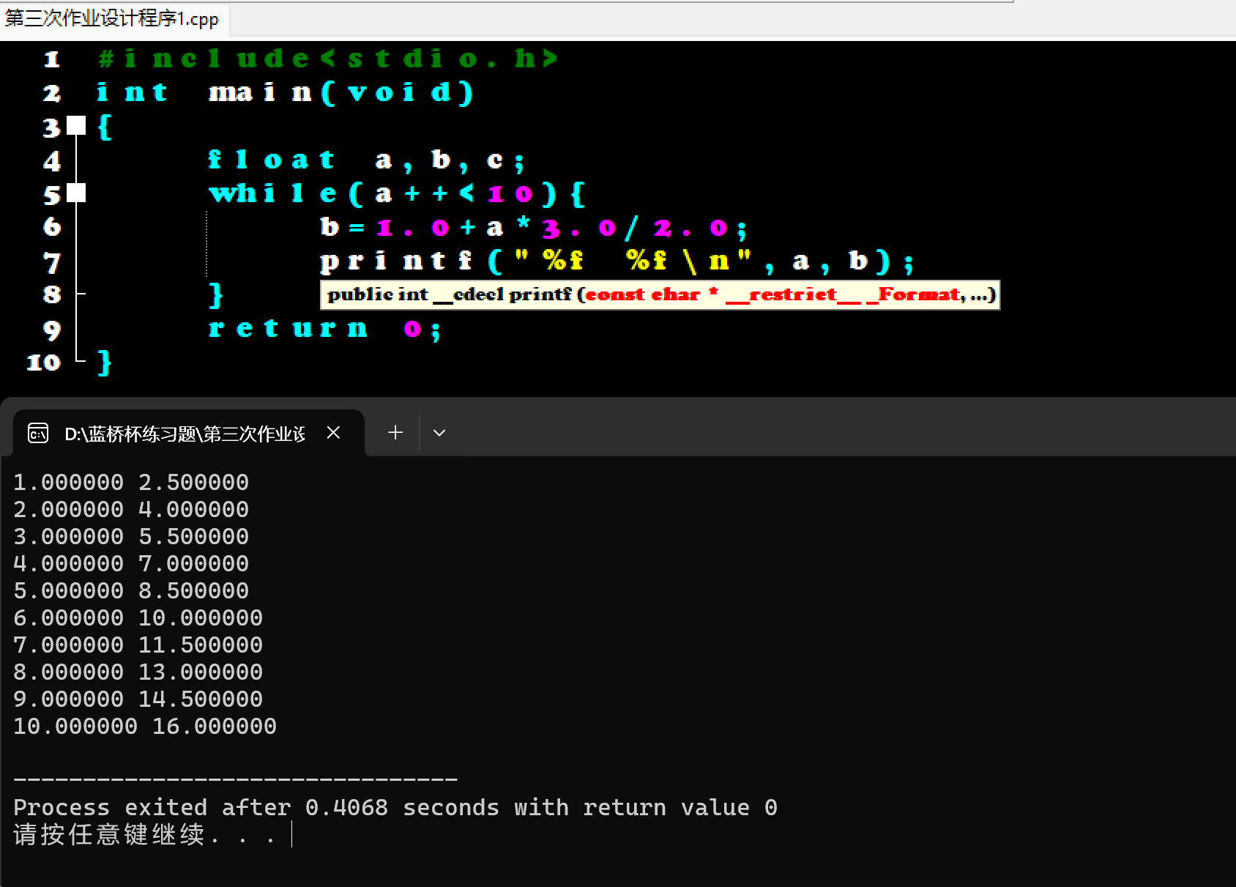This screenshot has width=1236, height=887.
Task: Select the 第三次作业设计程序1.cpp editor tab
Action: point(113,18)
